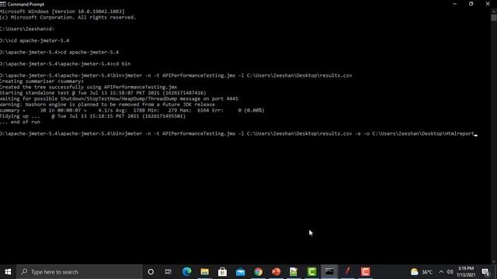Open the Windows Start menu
Screen dimensions: 497x279
click(8, 272)
